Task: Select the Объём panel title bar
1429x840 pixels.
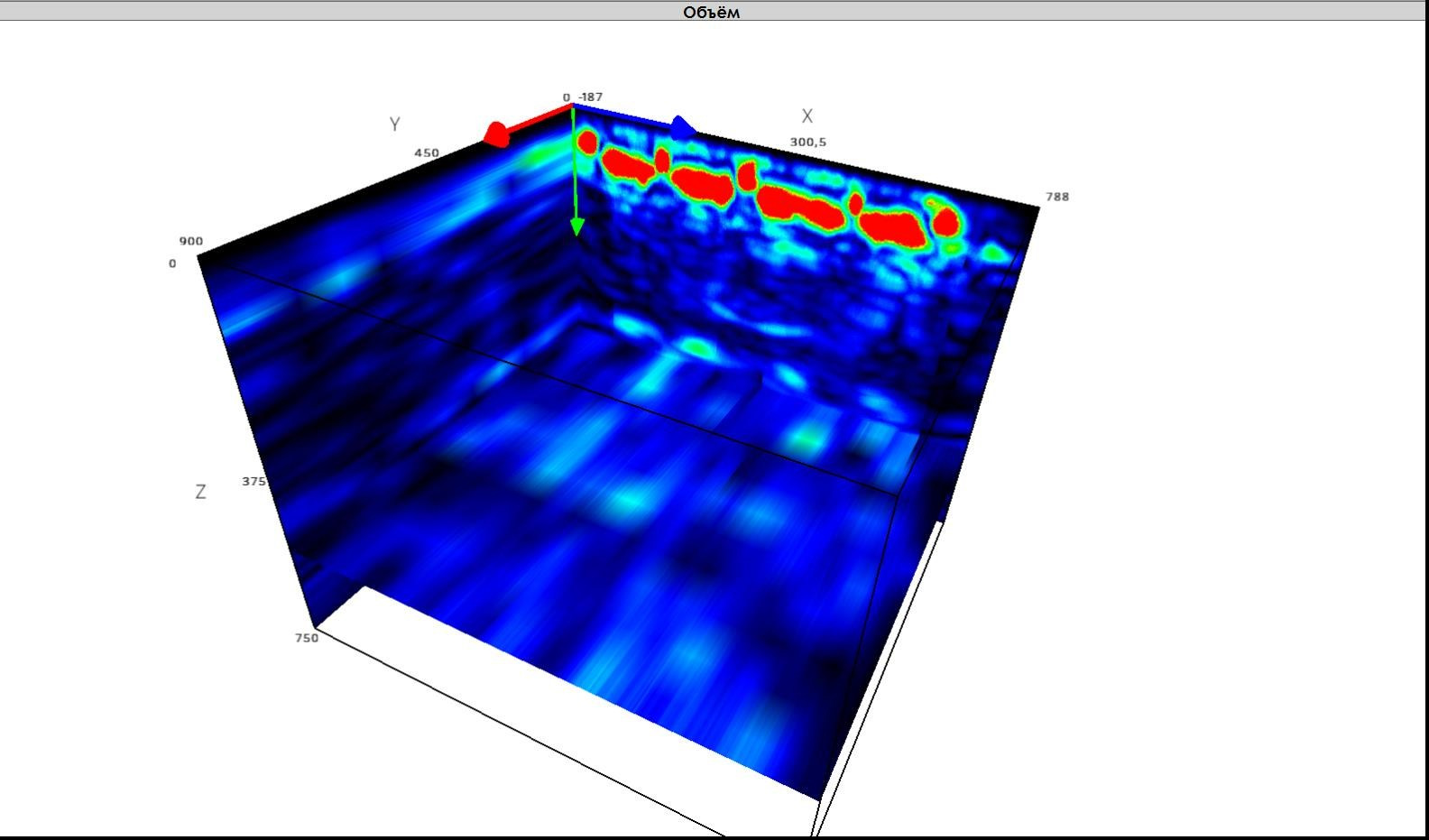Action: (713, 12)
